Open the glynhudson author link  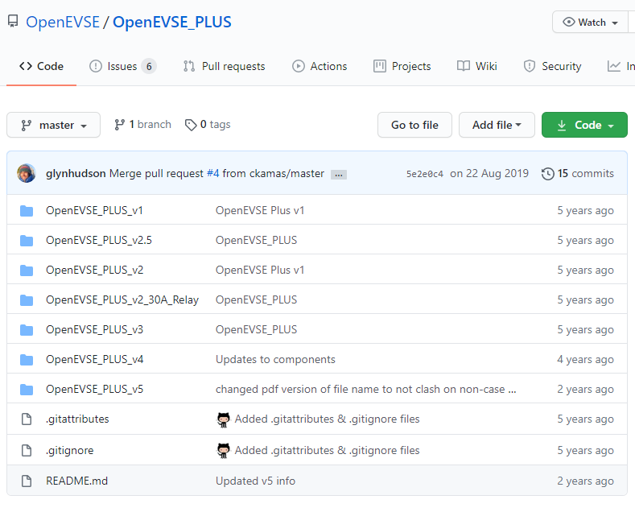click(76, 173)
